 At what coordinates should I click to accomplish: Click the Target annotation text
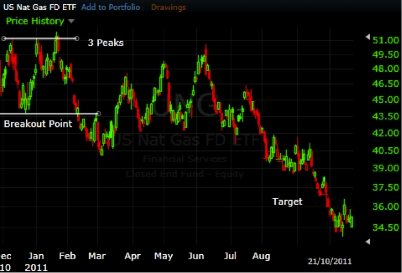point(287,202)
